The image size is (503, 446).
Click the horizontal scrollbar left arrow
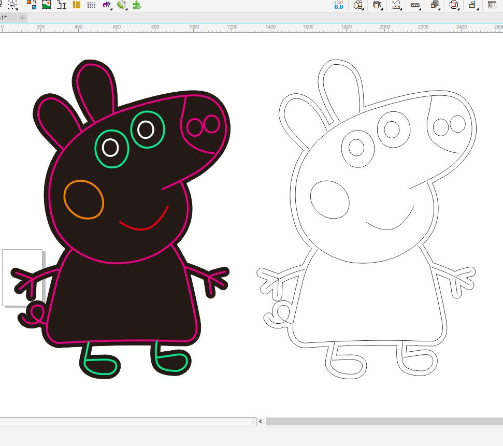pos(261,421)
